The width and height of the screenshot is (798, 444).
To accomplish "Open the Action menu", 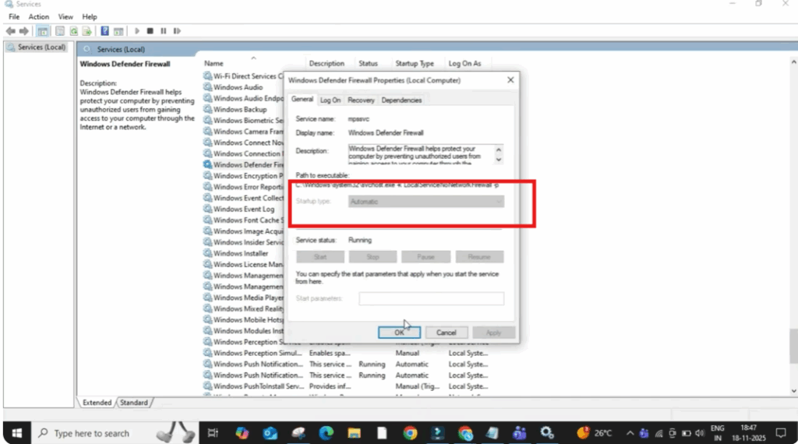I will [39, 17].
